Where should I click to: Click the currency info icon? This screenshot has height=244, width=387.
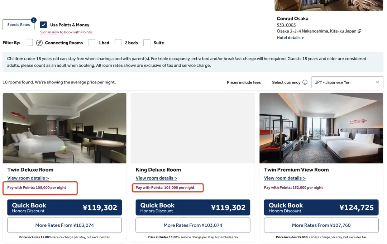(x=305, y=82)
